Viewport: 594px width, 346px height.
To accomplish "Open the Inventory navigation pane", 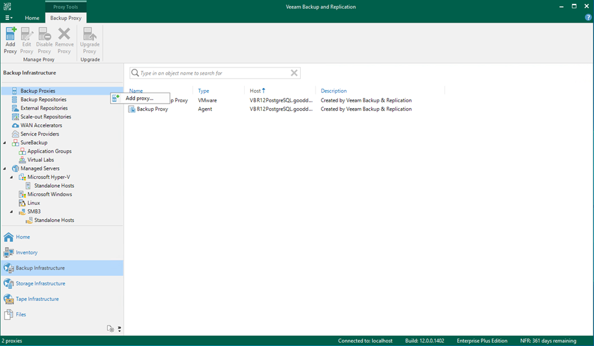I will pos(62,252).
